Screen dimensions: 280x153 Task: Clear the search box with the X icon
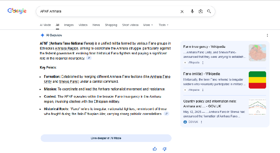click(x=182, y=11)
